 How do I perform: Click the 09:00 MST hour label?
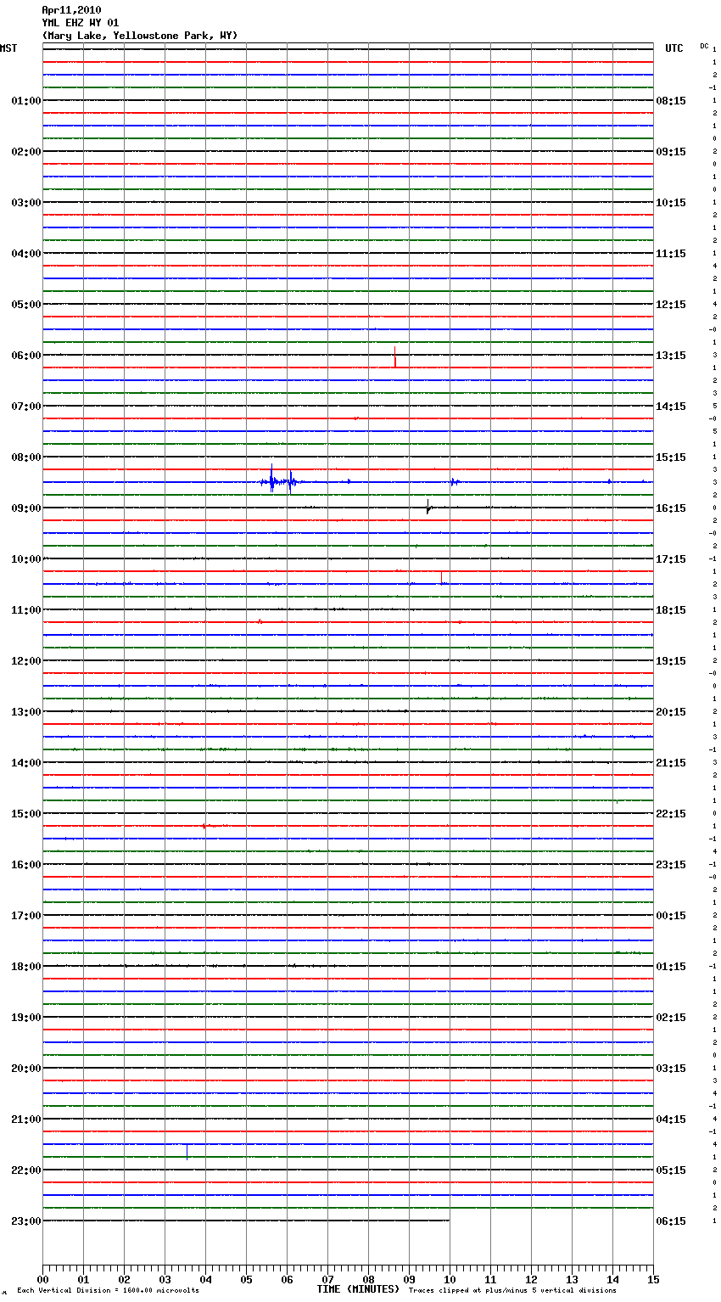[x=26, y=508]
